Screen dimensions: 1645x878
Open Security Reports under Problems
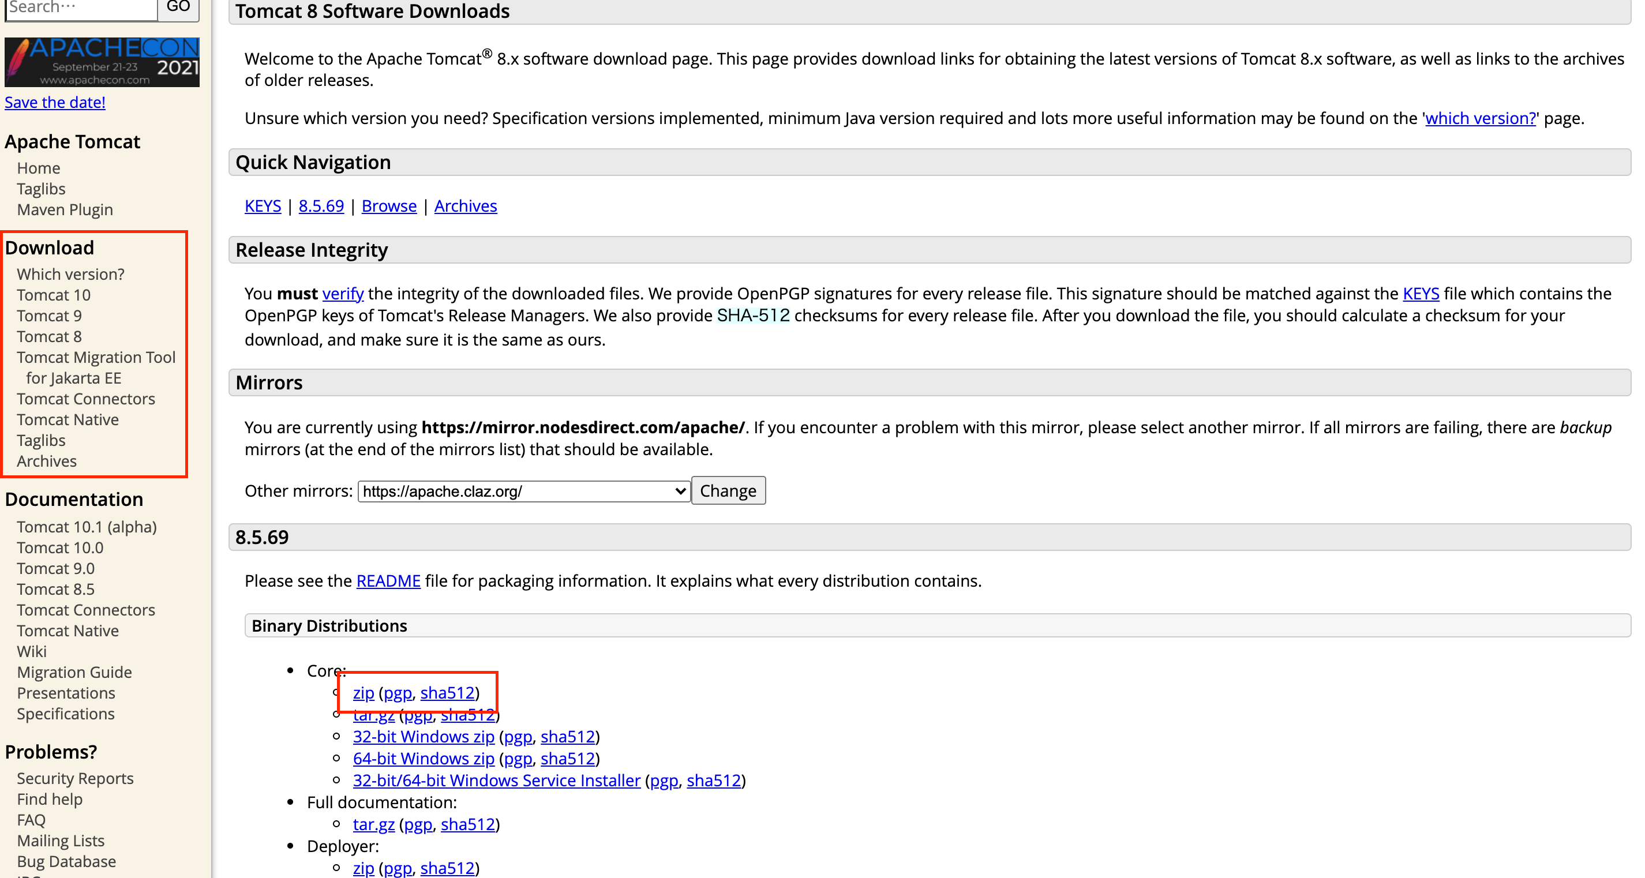point(76,778)
